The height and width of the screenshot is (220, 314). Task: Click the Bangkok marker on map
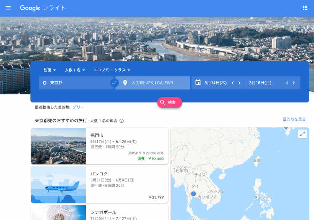coord(193,194)
